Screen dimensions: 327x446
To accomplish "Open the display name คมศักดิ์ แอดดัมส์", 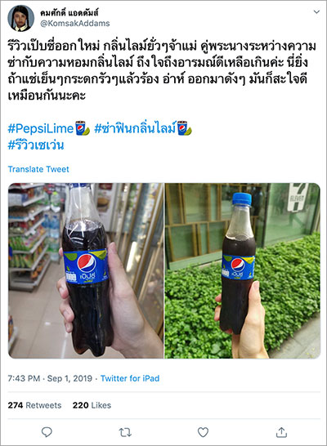I will 69,13.
